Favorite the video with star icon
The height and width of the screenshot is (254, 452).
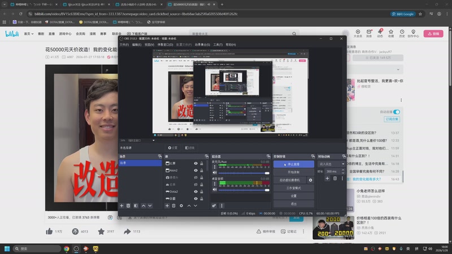[x=101, y=231]
